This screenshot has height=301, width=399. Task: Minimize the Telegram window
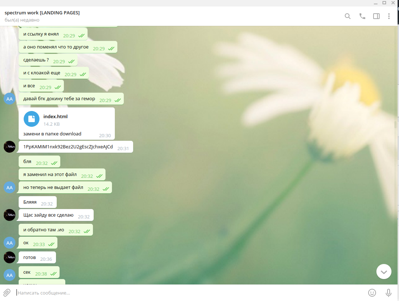tap(376, 3)
